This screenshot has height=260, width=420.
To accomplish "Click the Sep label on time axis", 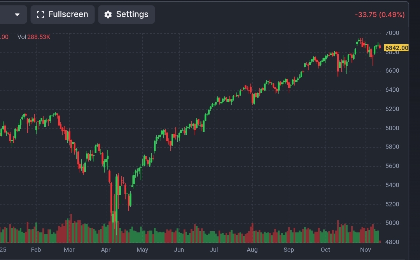I will [289, 250].
